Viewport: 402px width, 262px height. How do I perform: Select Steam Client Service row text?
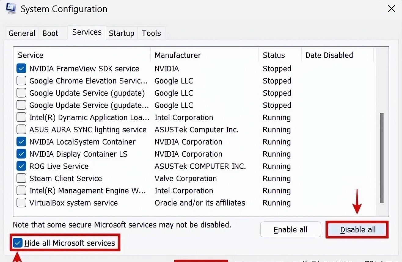[66, 178]
